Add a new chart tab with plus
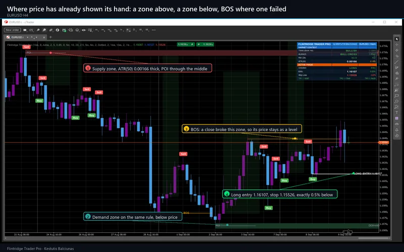The image size is (404, 252). point(50,37)
